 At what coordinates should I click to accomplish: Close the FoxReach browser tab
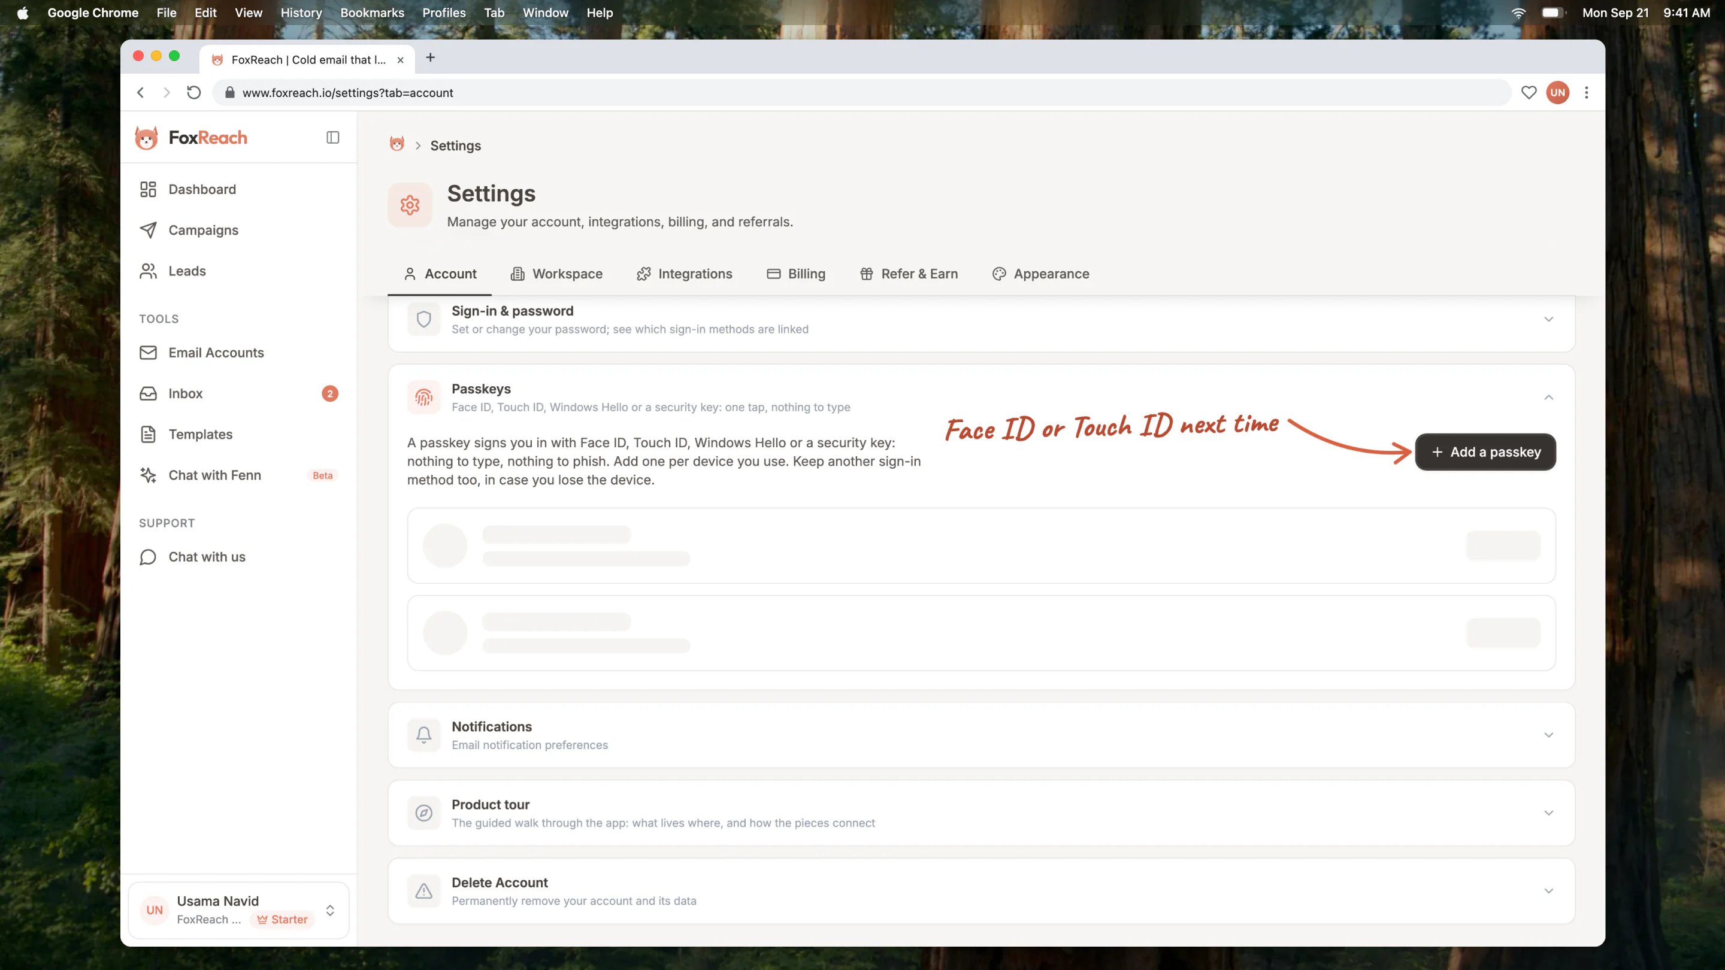tap(401, 60)
